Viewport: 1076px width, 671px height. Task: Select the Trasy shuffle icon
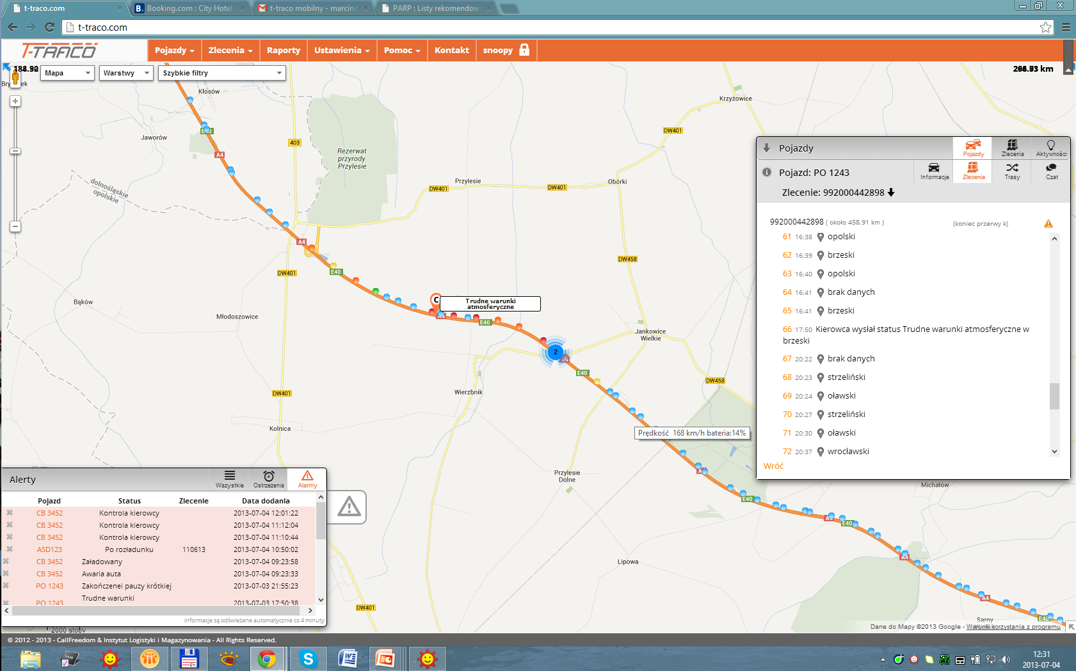(x=1012, y=171)
